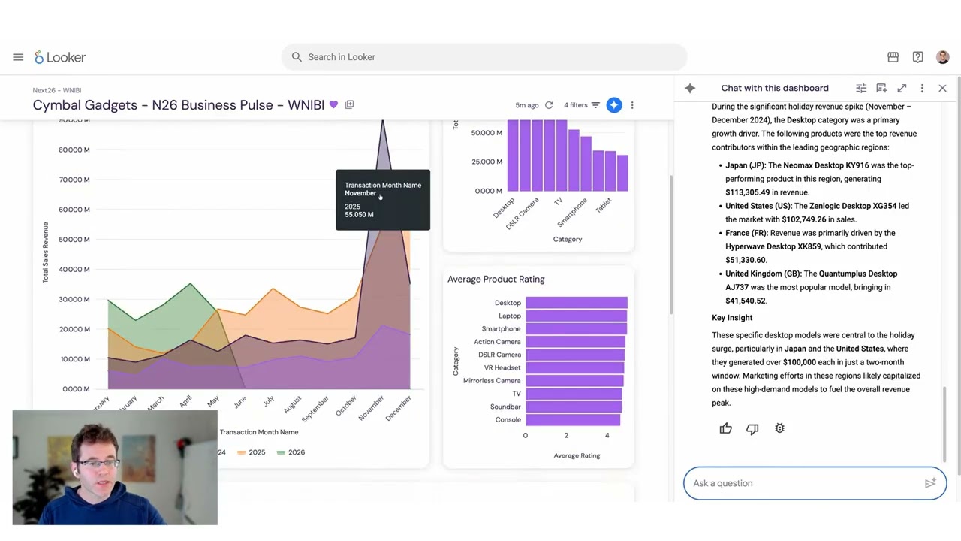Click inside the Search in Looker field

point(484,57)
